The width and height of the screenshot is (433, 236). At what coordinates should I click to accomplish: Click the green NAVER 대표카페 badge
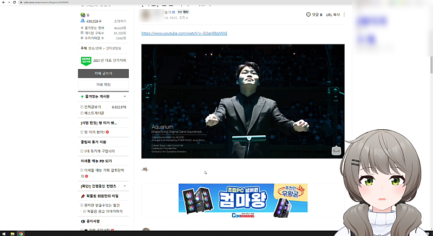86,61
